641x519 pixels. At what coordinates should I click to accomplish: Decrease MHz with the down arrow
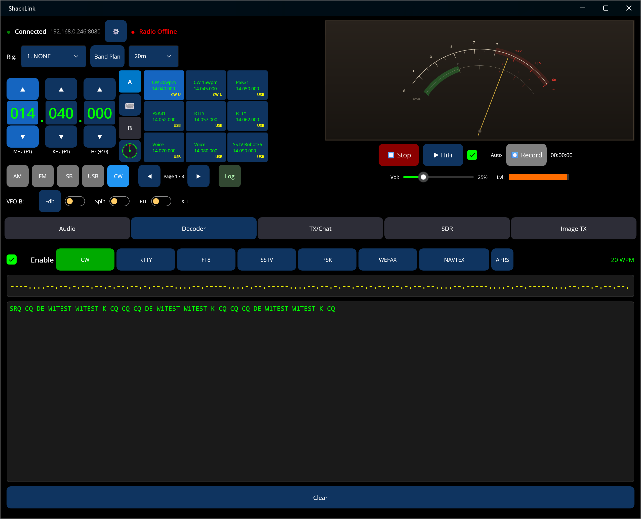coord(23,137)
